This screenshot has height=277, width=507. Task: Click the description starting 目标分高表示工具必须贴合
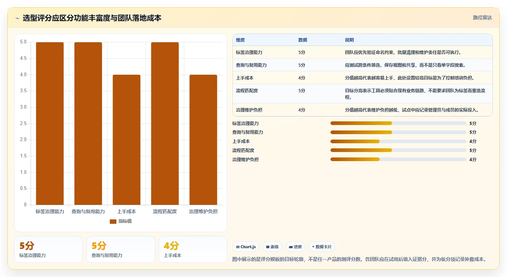[x=415, y=94]
